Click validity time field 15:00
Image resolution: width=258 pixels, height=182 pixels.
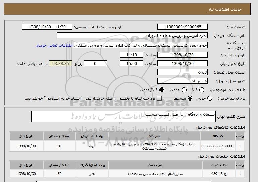pyautogui.click(x=132, y=64)
